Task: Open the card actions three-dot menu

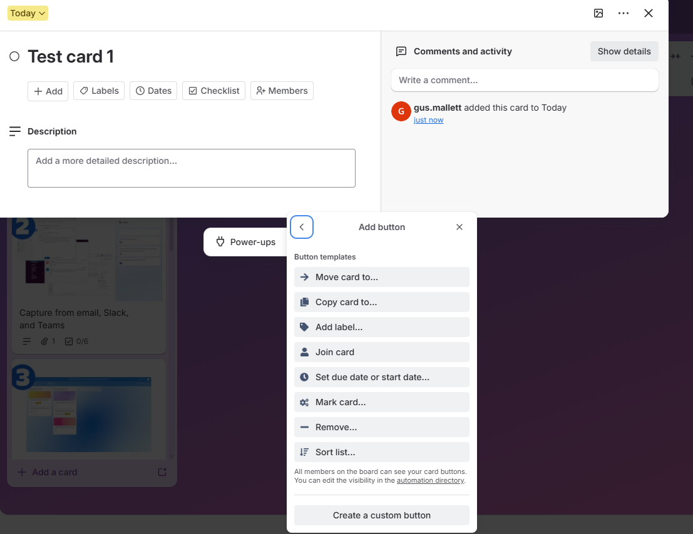Action: [x=624, y=13]
